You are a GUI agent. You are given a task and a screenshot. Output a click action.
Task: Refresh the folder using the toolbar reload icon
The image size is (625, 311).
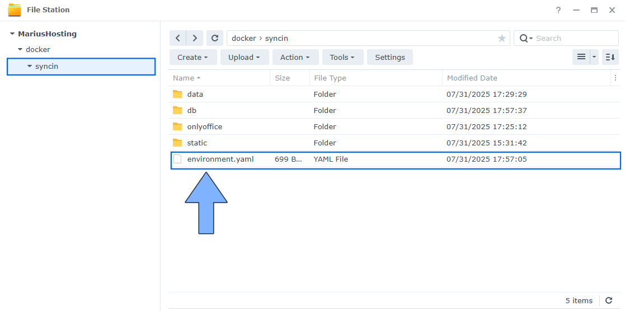[215, 38]
